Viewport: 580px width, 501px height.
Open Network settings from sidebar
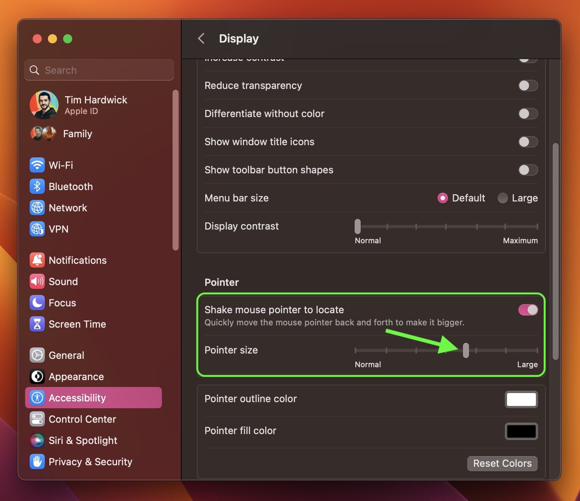(37, 208)
